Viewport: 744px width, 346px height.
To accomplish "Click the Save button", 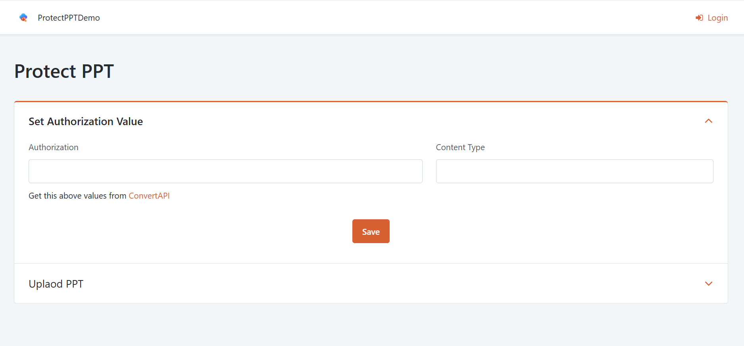I will pos(371,231).
